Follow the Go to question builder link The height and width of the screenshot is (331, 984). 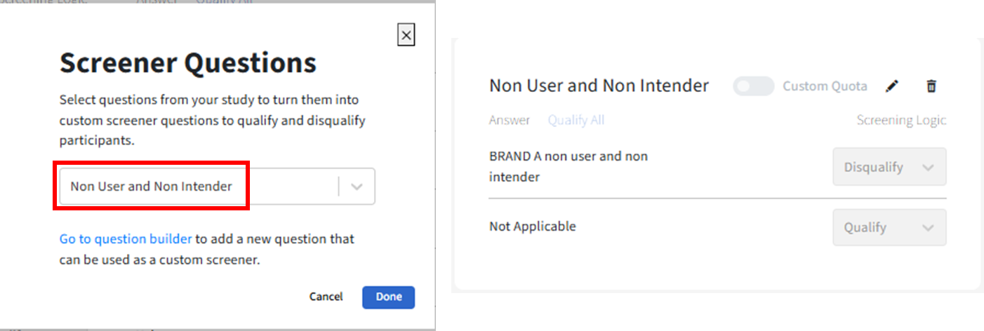click(126, 239)
